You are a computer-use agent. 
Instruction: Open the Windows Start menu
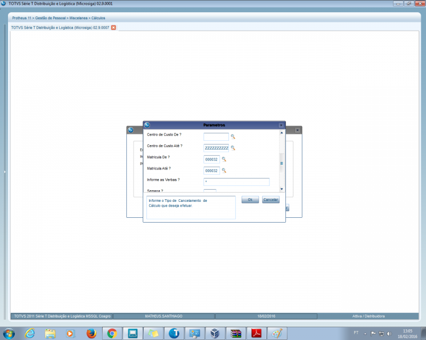pyautogui.click(x=9, y=334)
